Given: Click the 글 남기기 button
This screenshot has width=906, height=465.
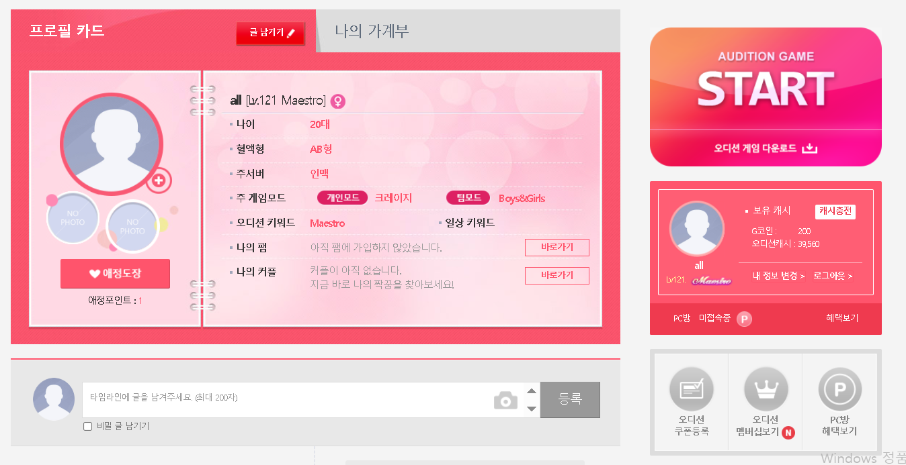Looking at the screenshot, I should coord(271,33).
